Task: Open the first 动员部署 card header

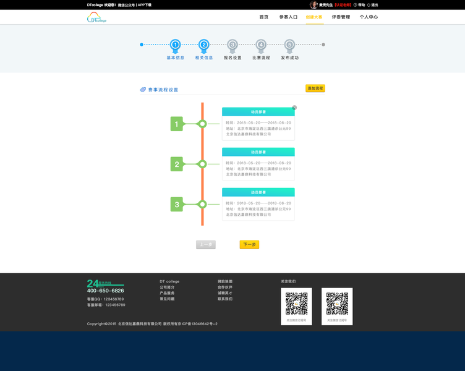Action: [x=258, y=112]
